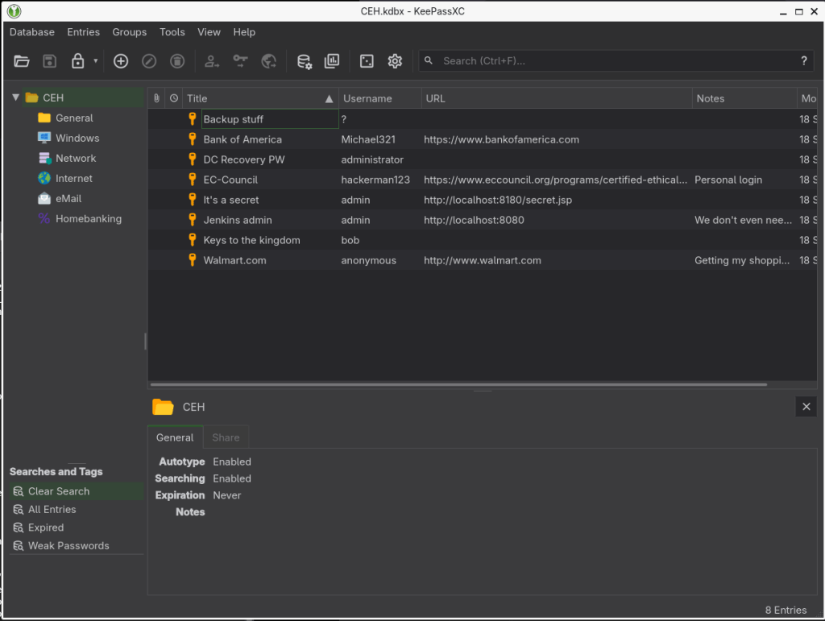
Task: Open the Entries menu
Action: point(83,32)
